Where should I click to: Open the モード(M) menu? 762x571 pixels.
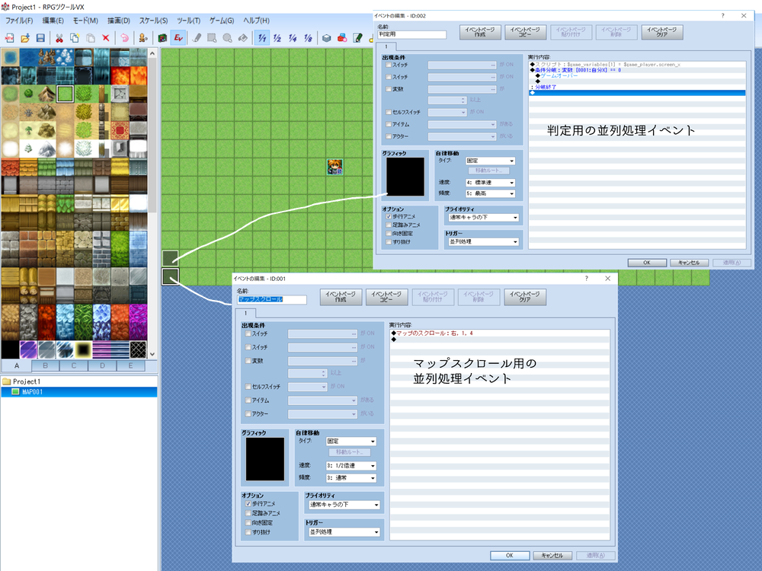pyautogui.click(x=85, y=21)
